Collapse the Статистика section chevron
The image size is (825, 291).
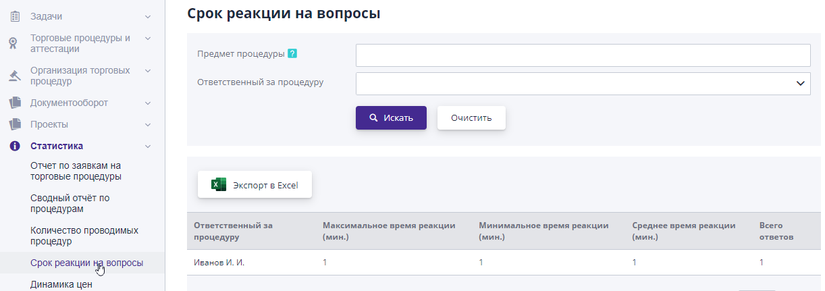click(148, 146)
